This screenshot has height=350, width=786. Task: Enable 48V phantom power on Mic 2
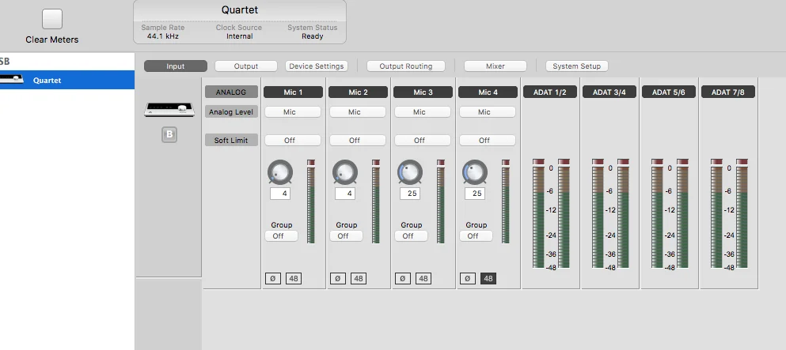pyautogui.click(x=359, y=279)
